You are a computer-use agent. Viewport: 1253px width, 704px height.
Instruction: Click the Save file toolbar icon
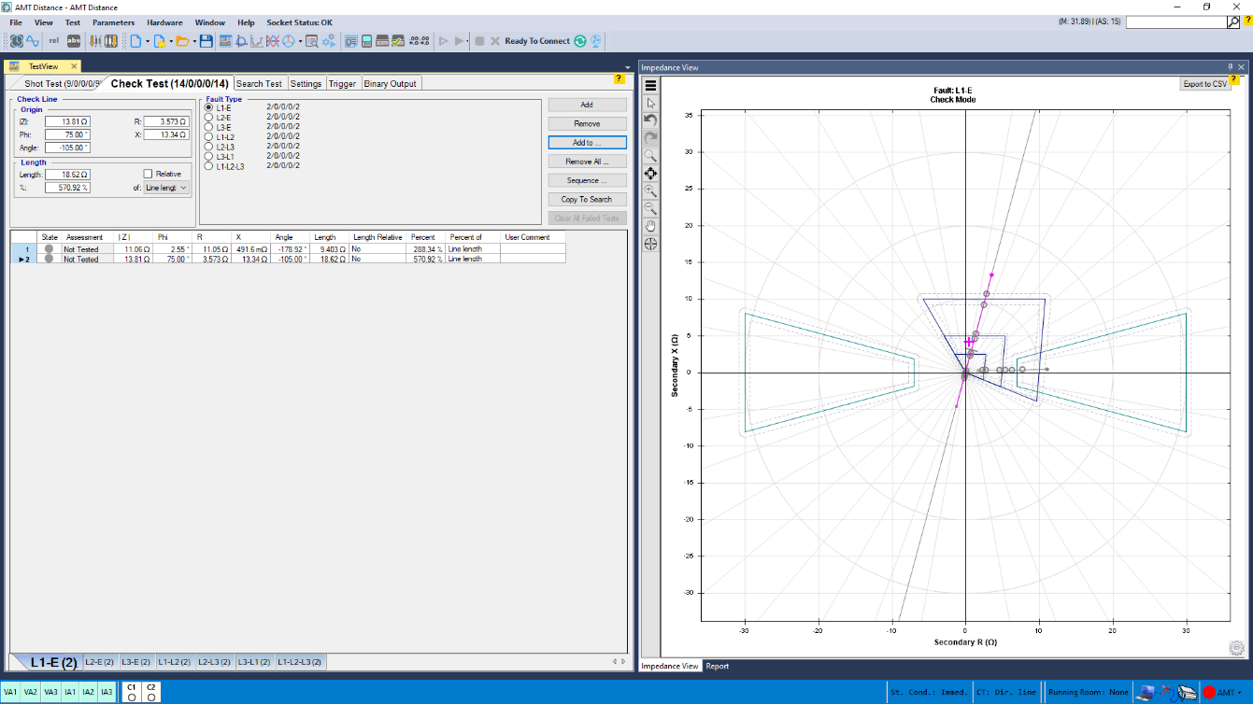(x=206, y=41)
